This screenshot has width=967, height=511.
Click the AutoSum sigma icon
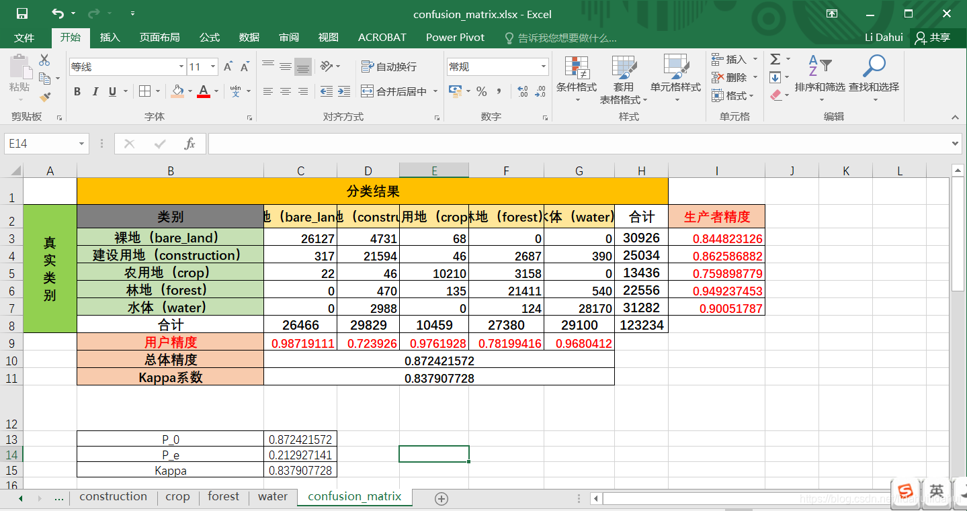point(775,59)
